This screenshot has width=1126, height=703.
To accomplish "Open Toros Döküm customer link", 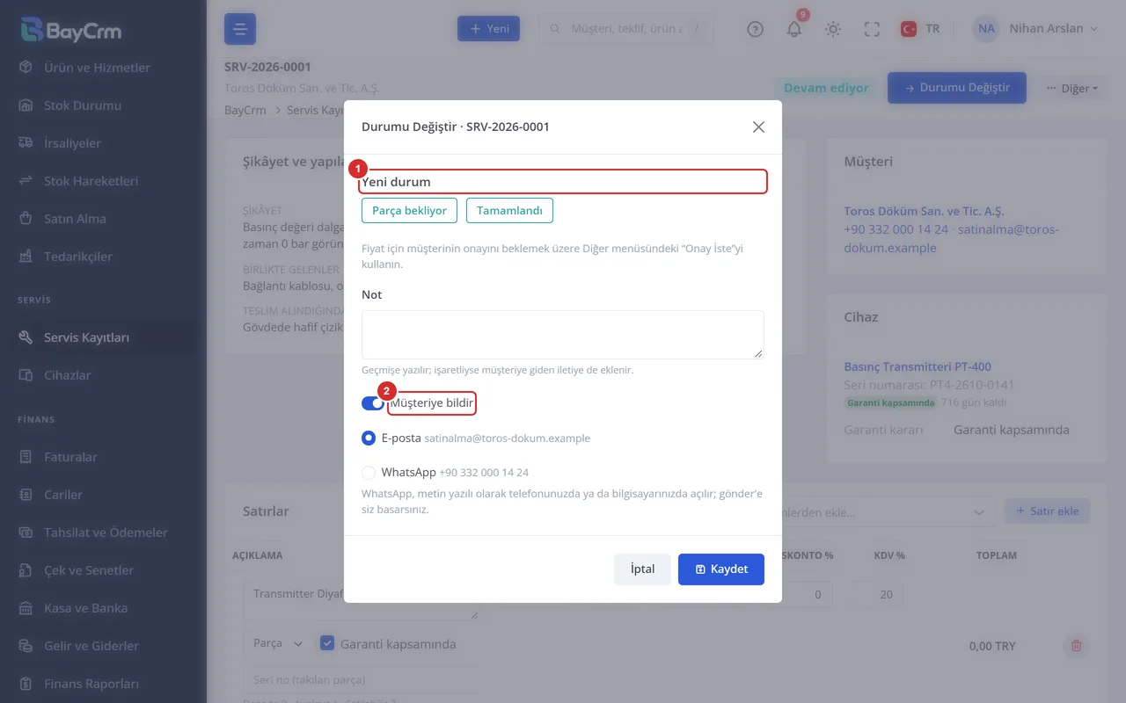I will (x=924, y=211).
